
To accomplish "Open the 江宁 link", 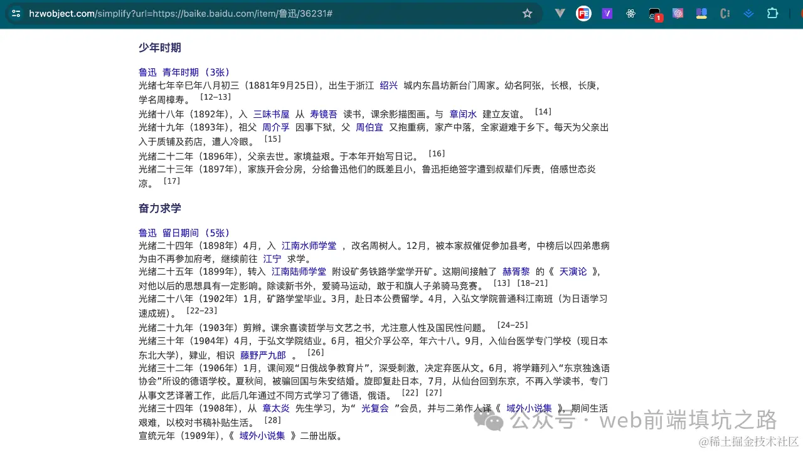I will (x=272, y=259).
